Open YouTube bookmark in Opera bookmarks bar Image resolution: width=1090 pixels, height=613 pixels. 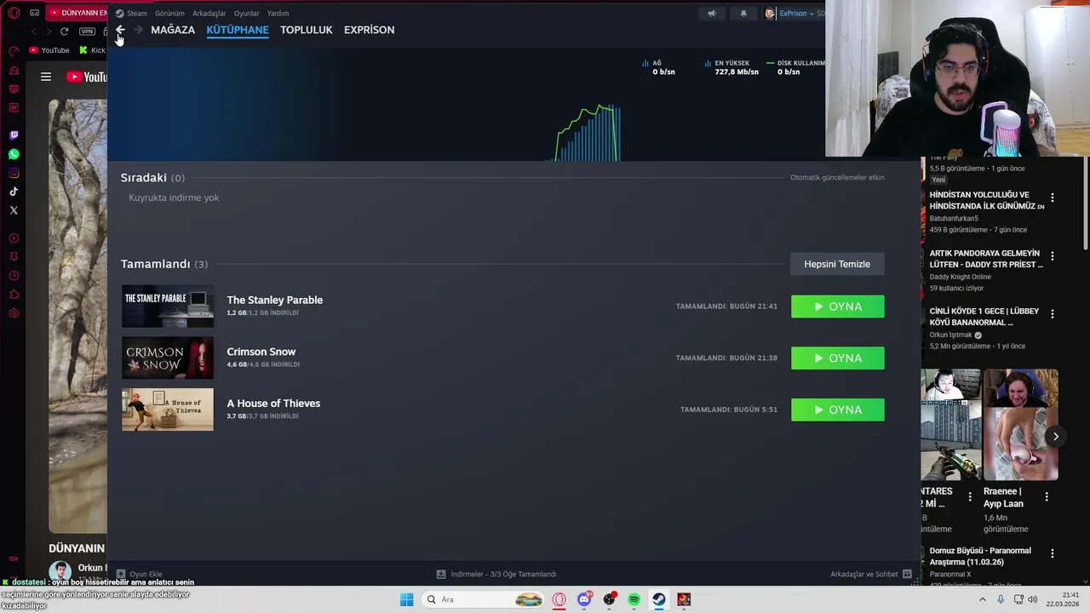point(49,50)
